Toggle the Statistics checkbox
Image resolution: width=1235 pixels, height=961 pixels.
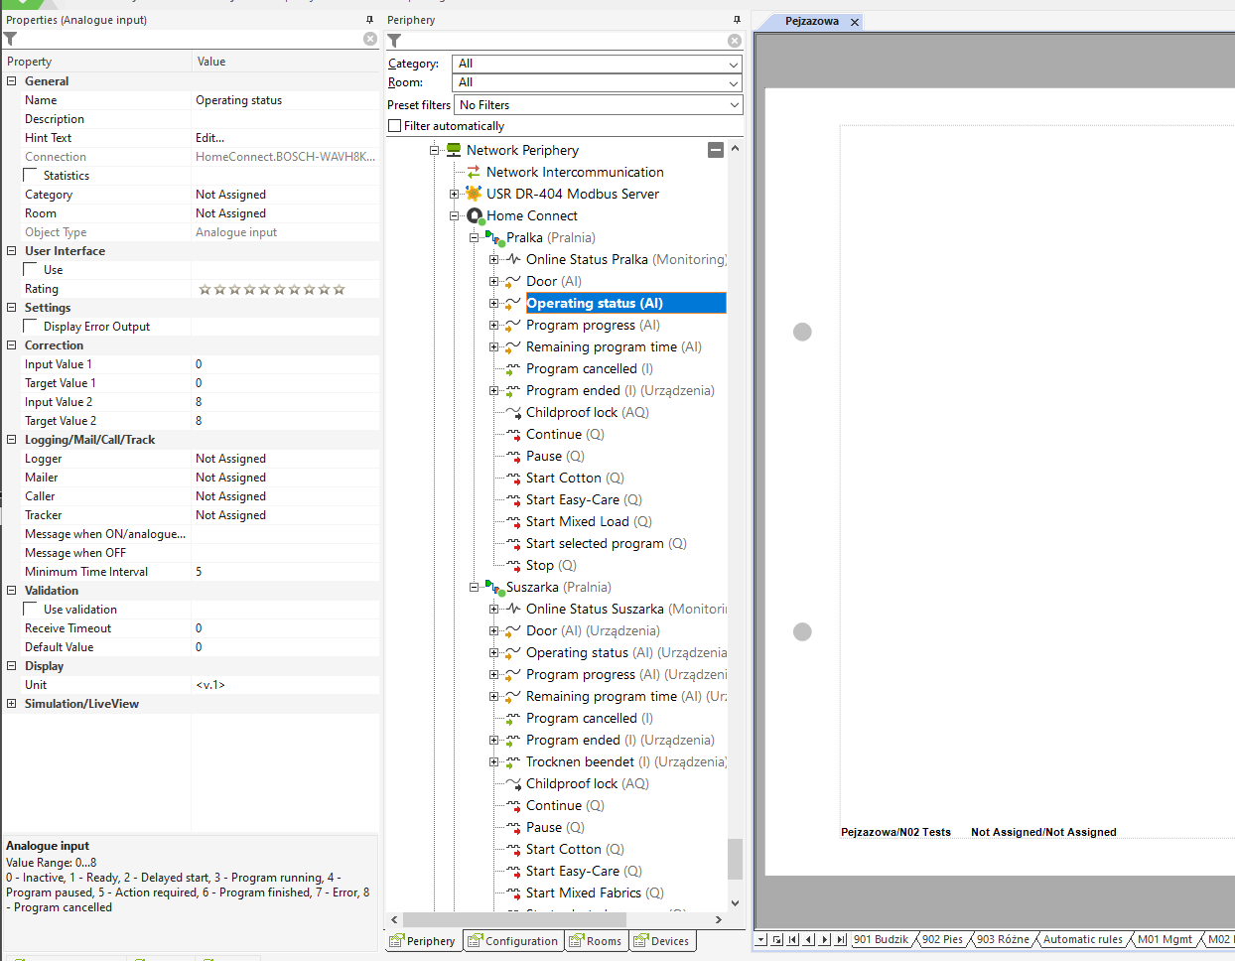coord(31,176)
